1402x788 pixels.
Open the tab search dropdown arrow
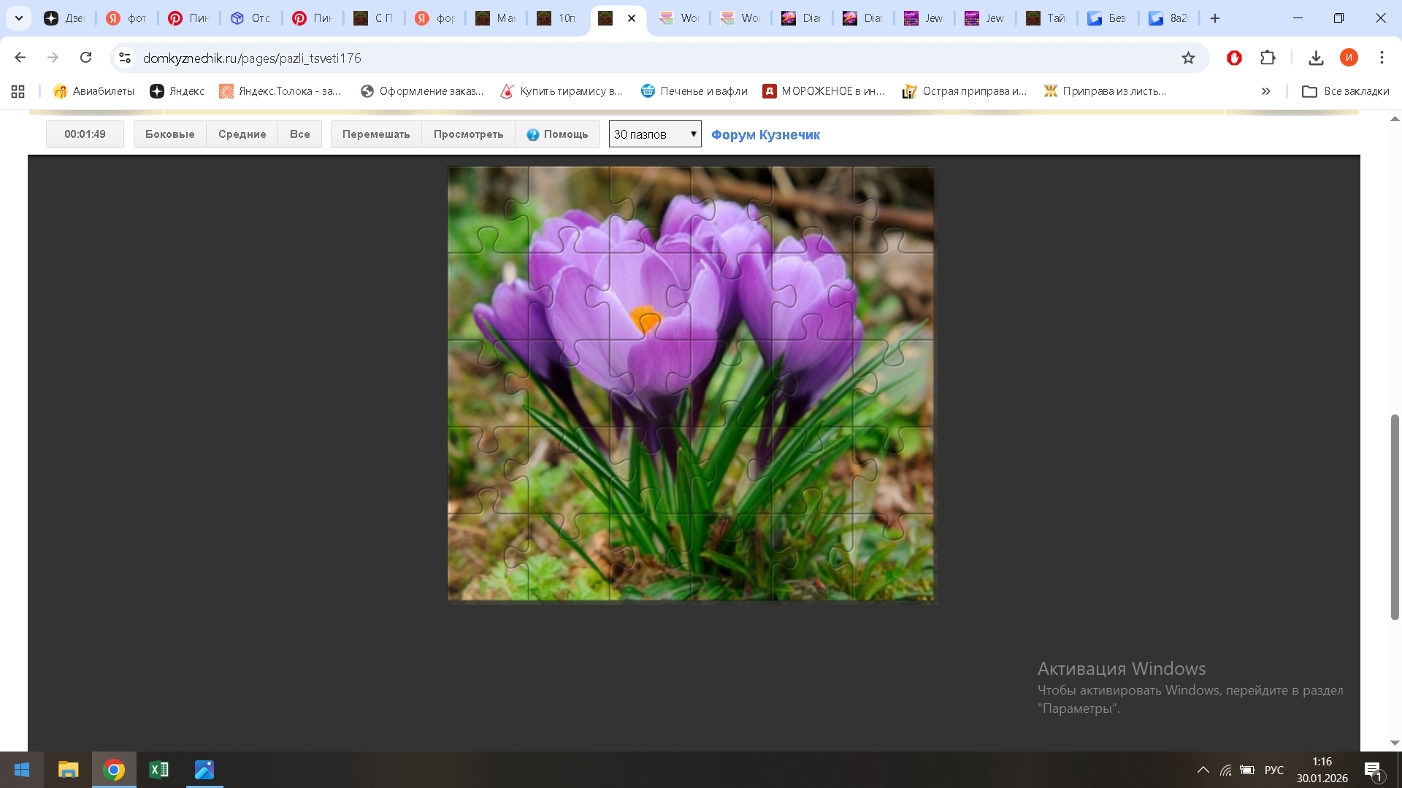coord(19,18)
